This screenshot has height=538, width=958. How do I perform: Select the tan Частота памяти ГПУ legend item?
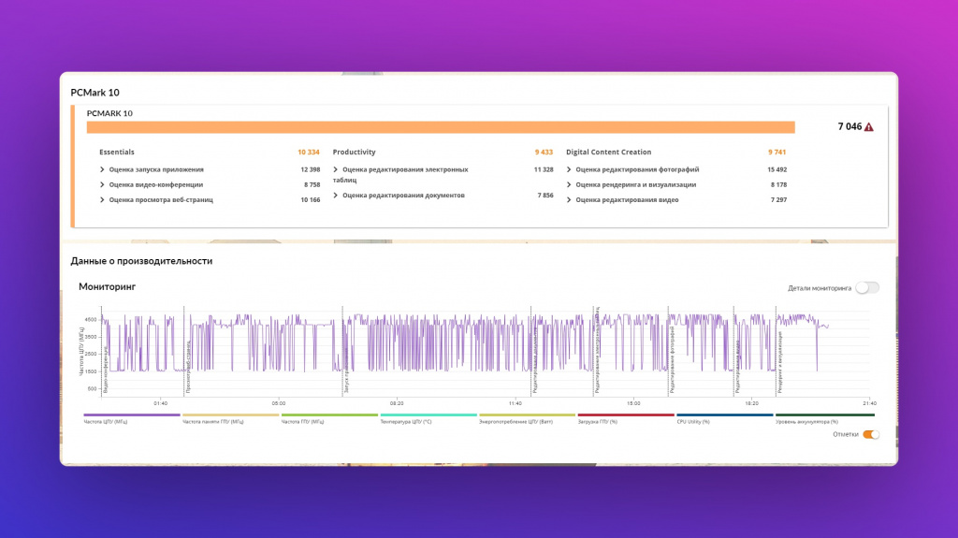pyautogui.click(x=231, y=418)
